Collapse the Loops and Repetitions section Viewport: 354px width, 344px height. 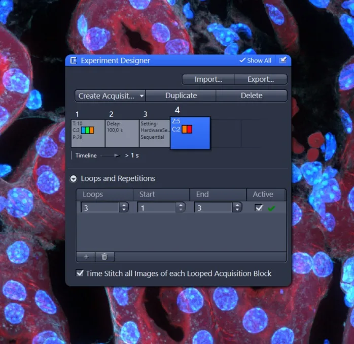(74, 179)
